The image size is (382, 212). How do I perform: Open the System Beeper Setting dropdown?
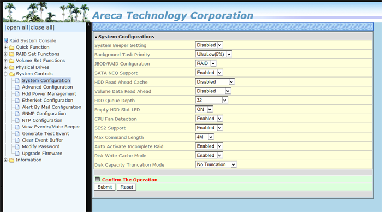pyautogui.click(x=209, y=45)
